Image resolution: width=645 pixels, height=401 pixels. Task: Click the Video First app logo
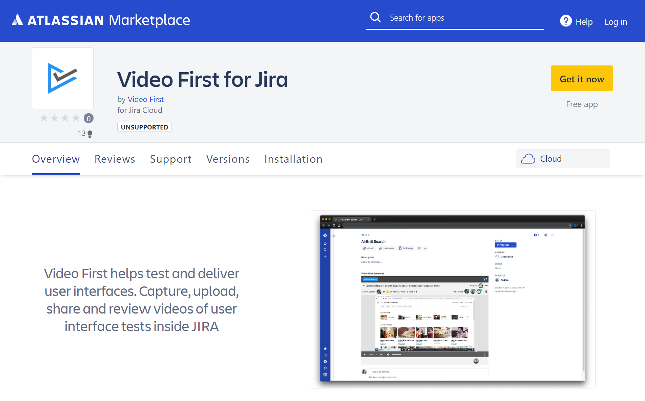click(62, 78)
